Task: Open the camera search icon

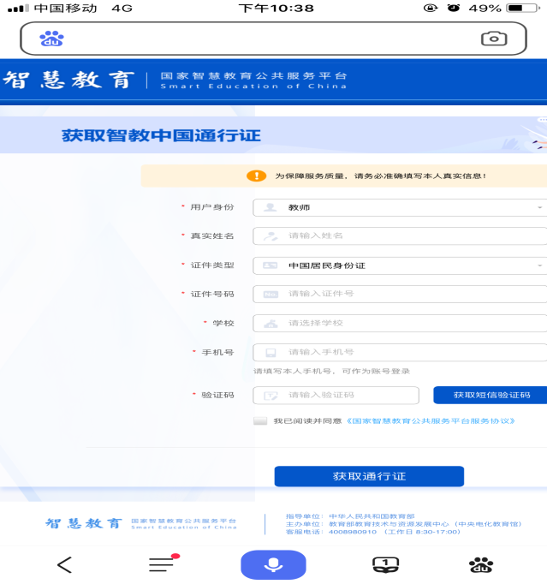Action: [494, 39]
